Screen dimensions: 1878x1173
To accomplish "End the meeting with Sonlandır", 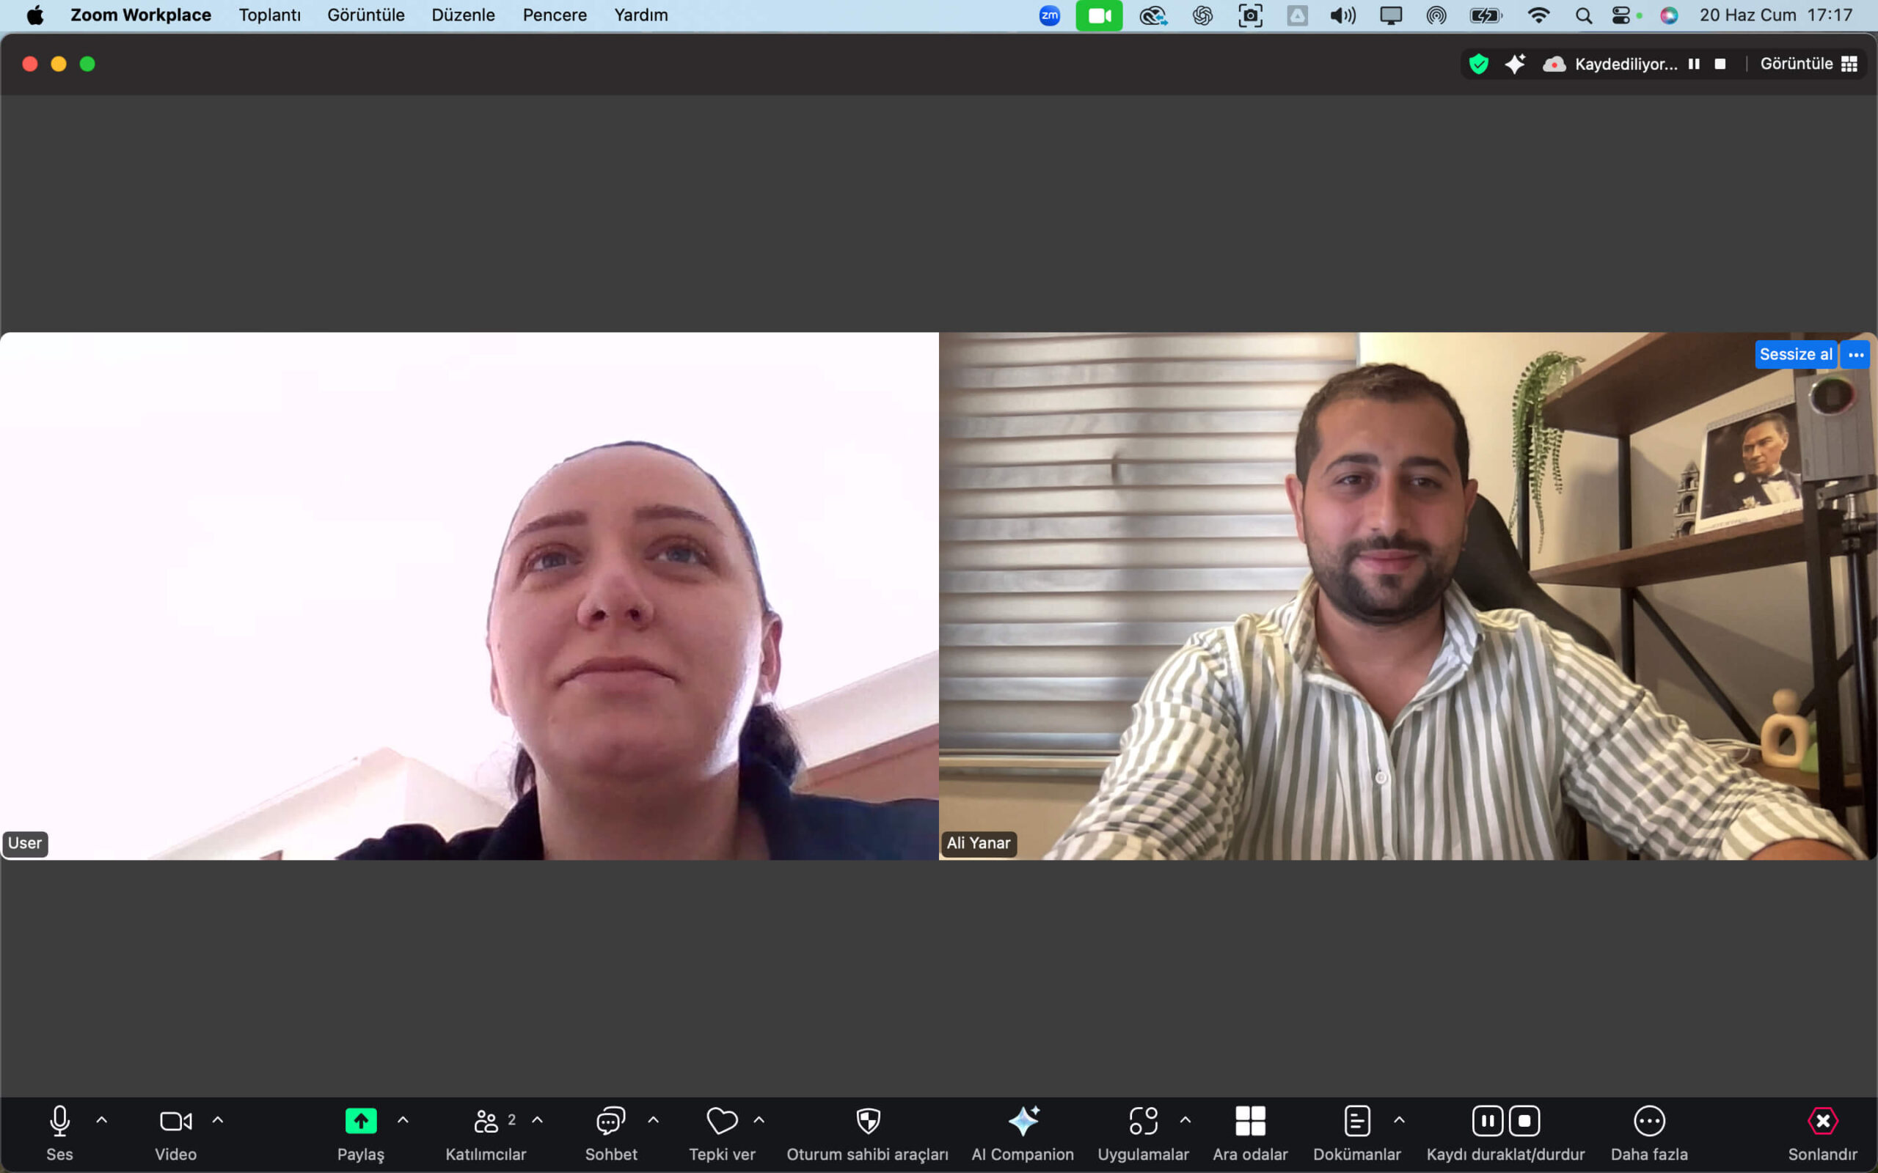I will tap(1822, 1121).
